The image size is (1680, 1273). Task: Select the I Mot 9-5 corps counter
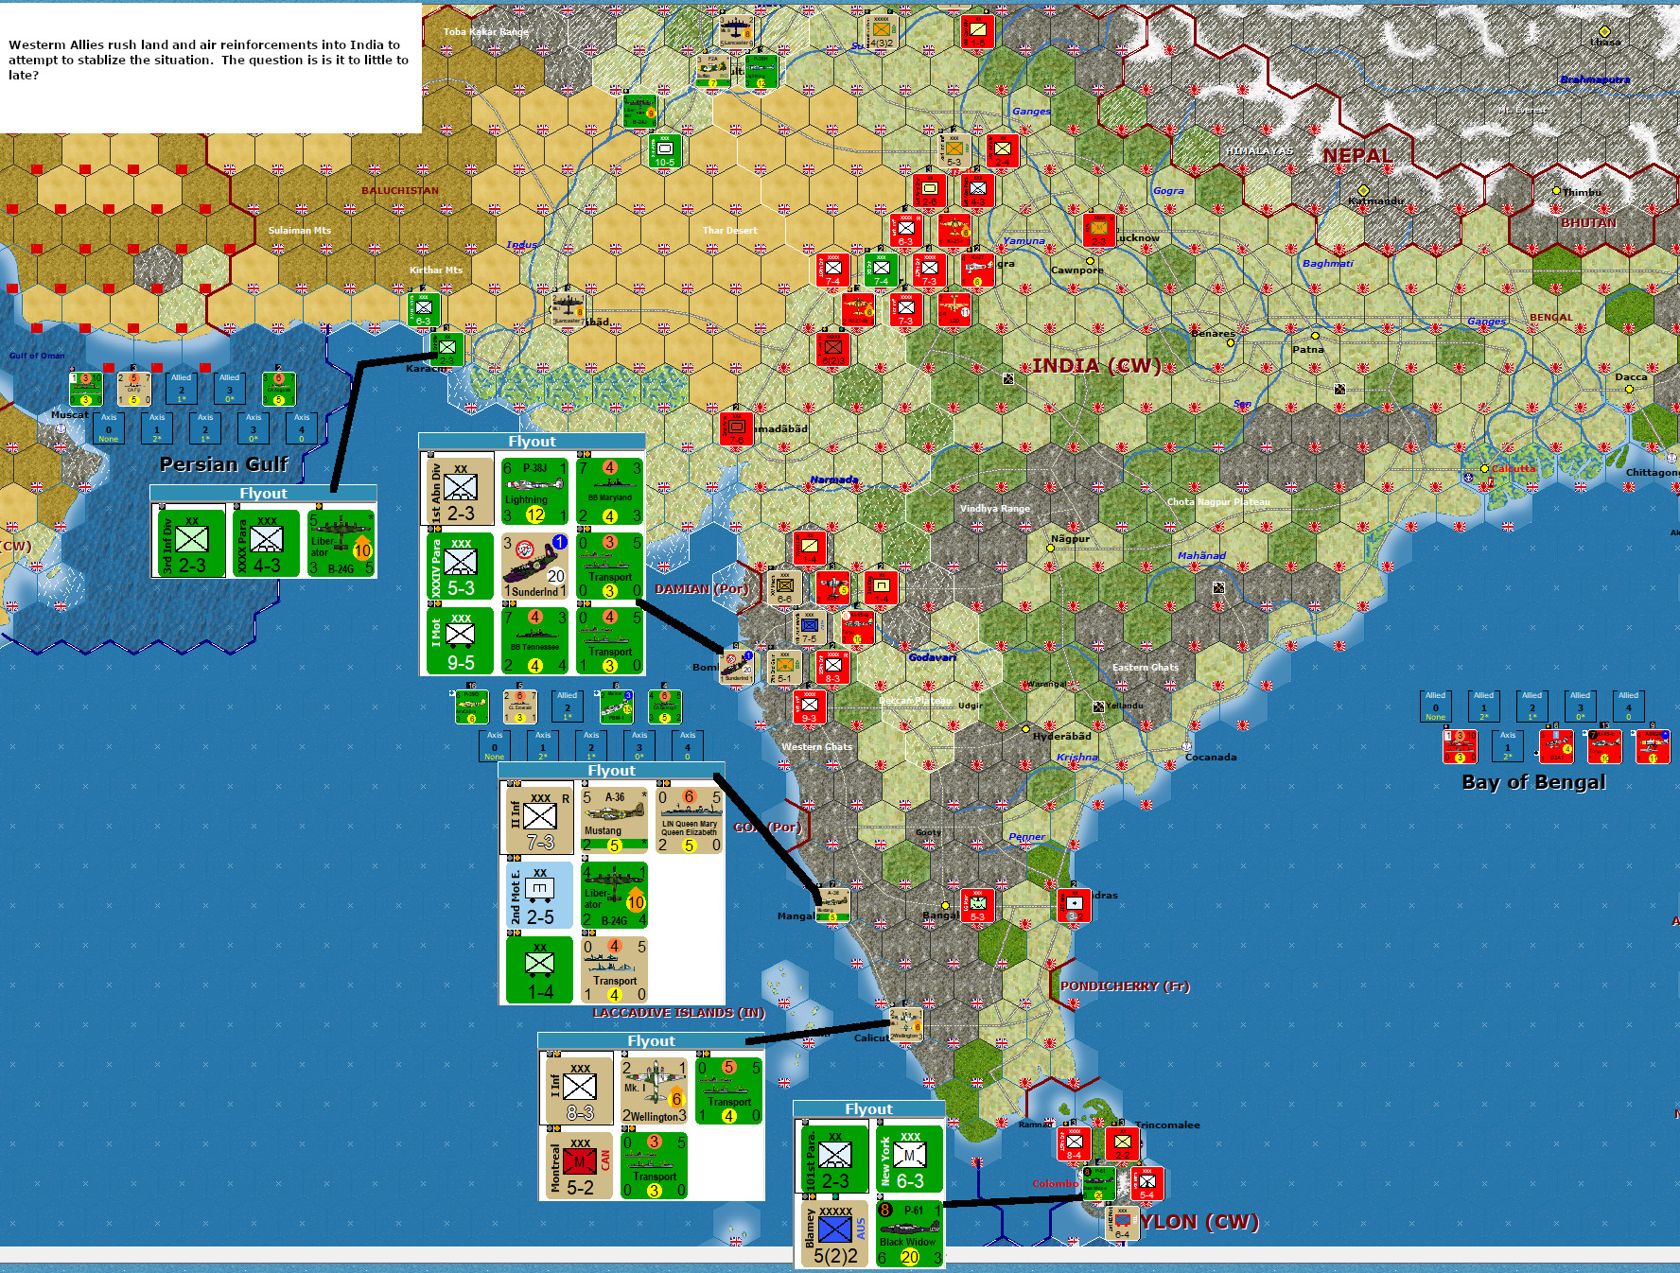[x=459, y=640]
